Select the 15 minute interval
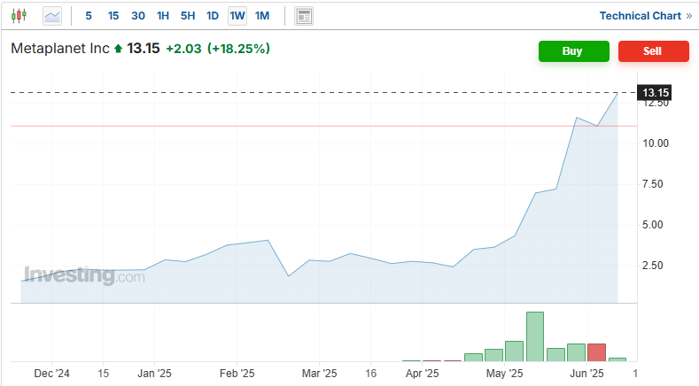This screenshot has width=699, height=386. (x=113, y=16)
